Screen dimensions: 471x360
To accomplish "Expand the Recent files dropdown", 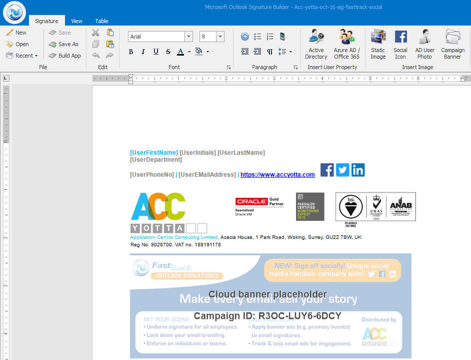I will tap(21, 56).
